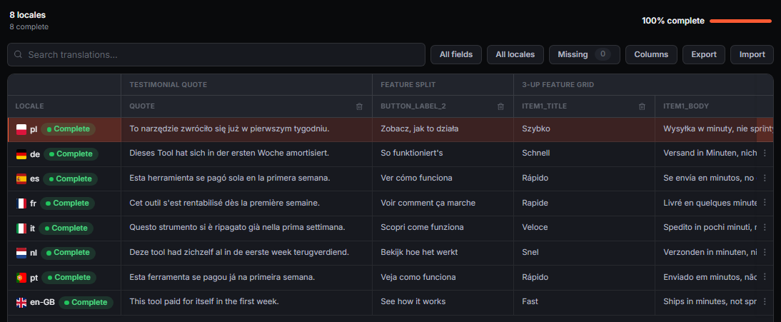Click Complete status badge for pl

coord(69,129)
